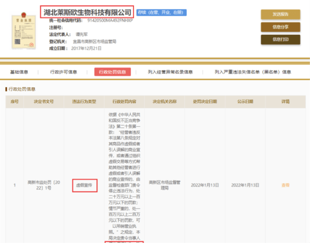This screenshot has width=310, height=243.
Task: Click the 发送报告 button
Action: 280,14
